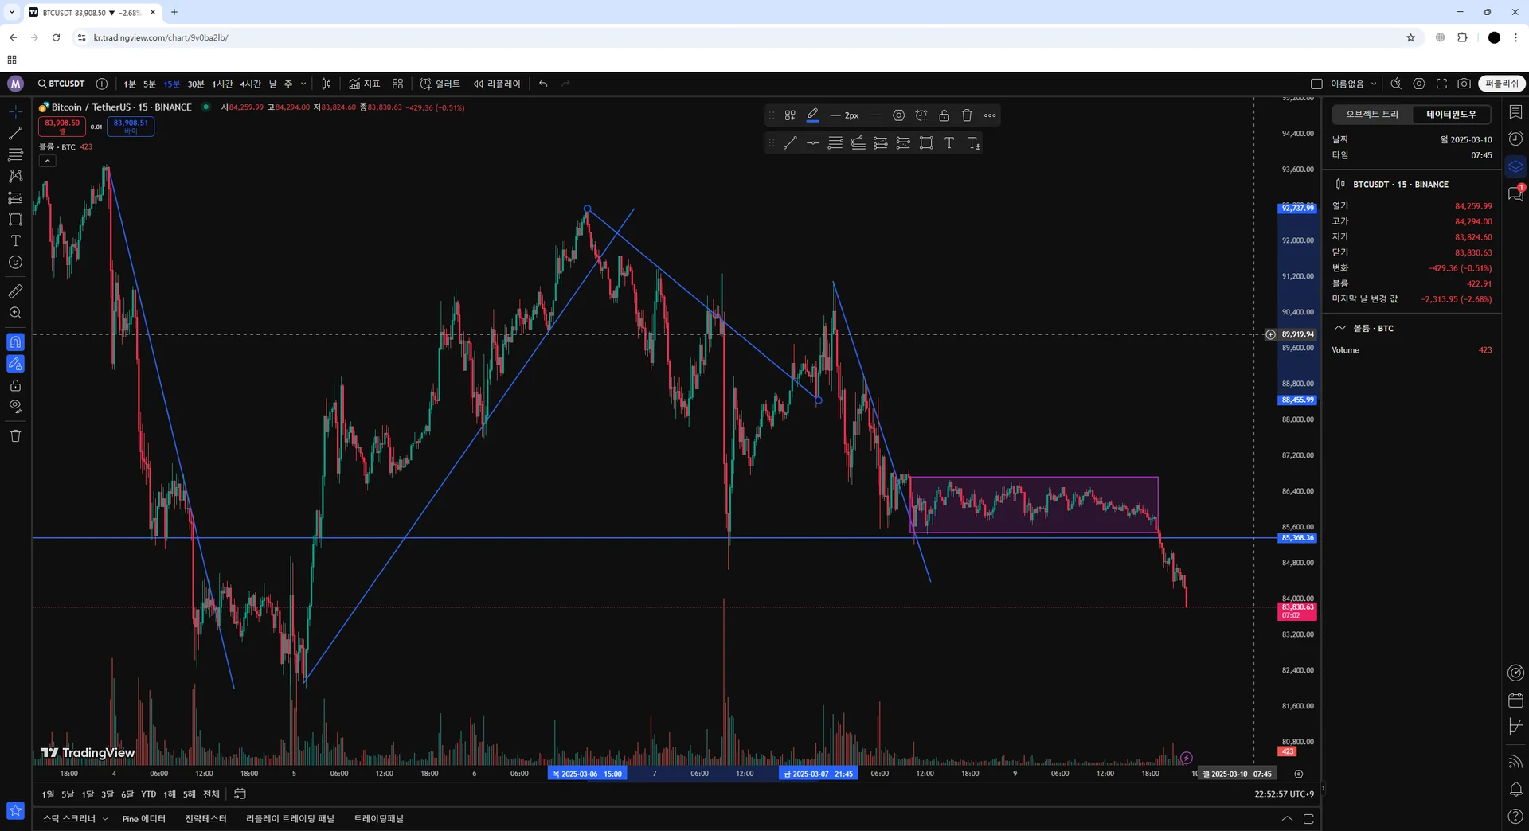Toggle lock all drawings in left sidebar
The height and width of the screenshot is (831, 1529).
tap(15, 385)
